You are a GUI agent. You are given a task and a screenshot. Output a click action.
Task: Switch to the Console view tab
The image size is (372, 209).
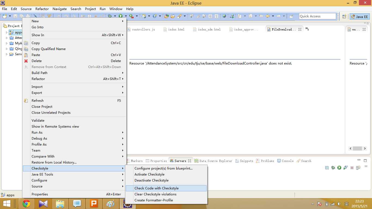point(285,161)
